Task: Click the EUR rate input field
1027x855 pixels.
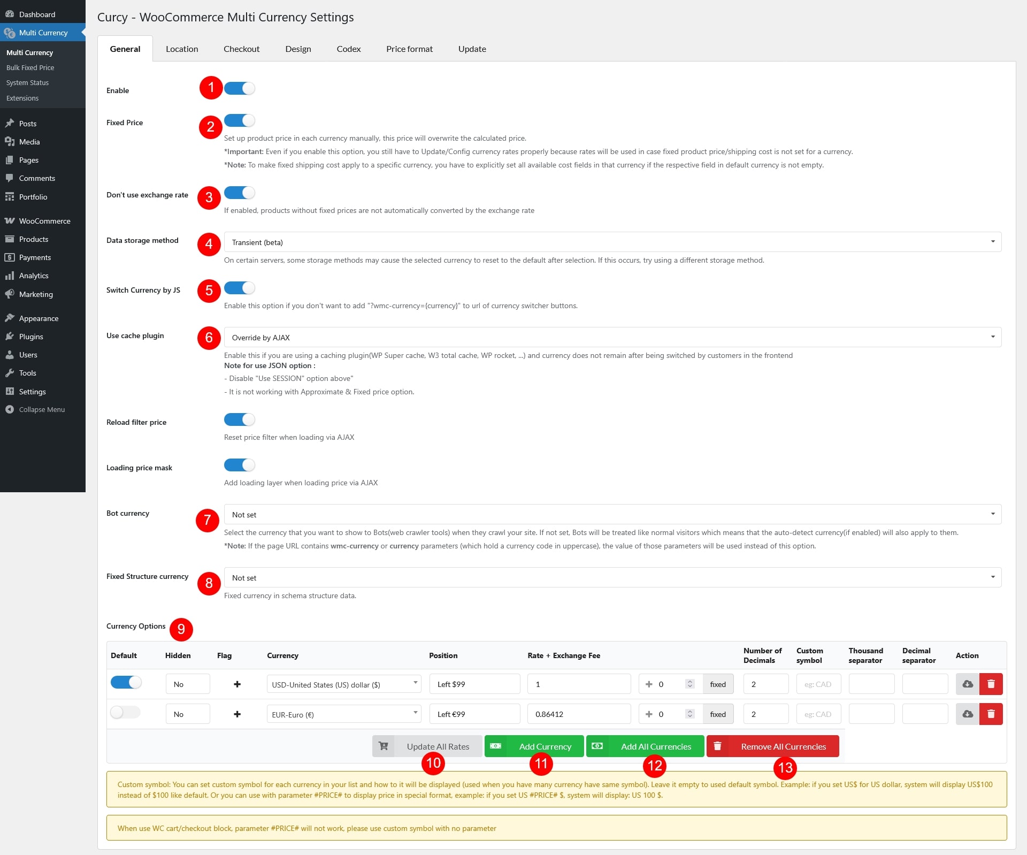Action: [x=579, y=714]
